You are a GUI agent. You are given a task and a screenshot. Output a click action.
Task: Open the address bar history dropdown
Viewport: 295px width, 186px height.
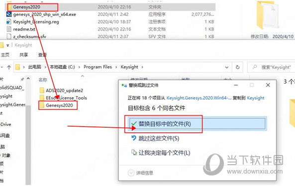click(227, 67)
